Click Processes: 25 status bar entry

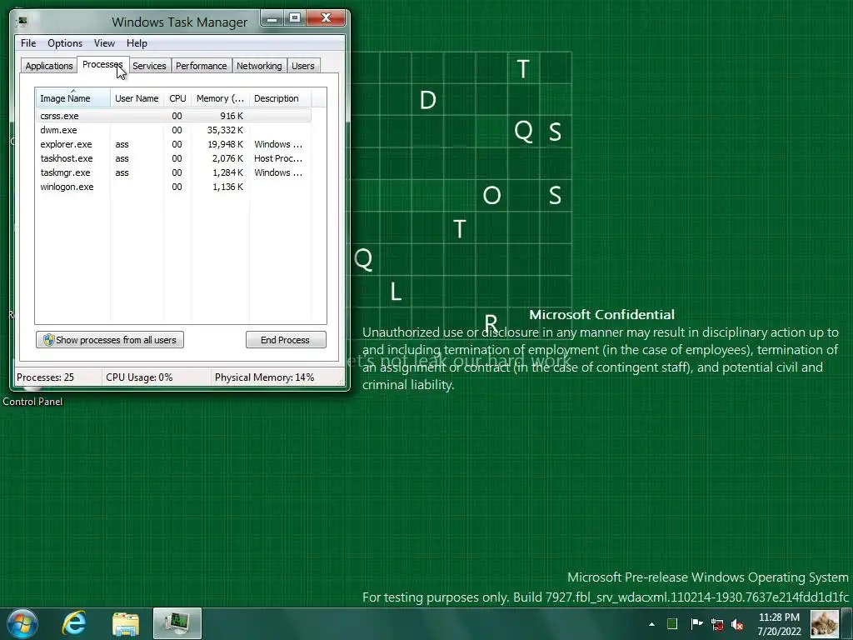tap(45, 377)
